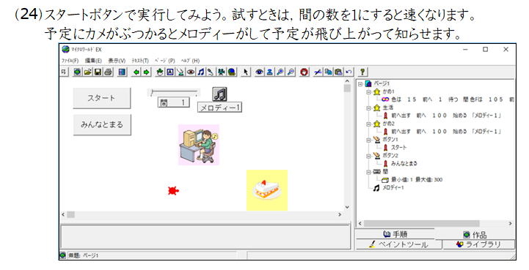Viewport: 529px width, 270px height.
Task: Click the blue music note melody tool
Action: [201, 72]
